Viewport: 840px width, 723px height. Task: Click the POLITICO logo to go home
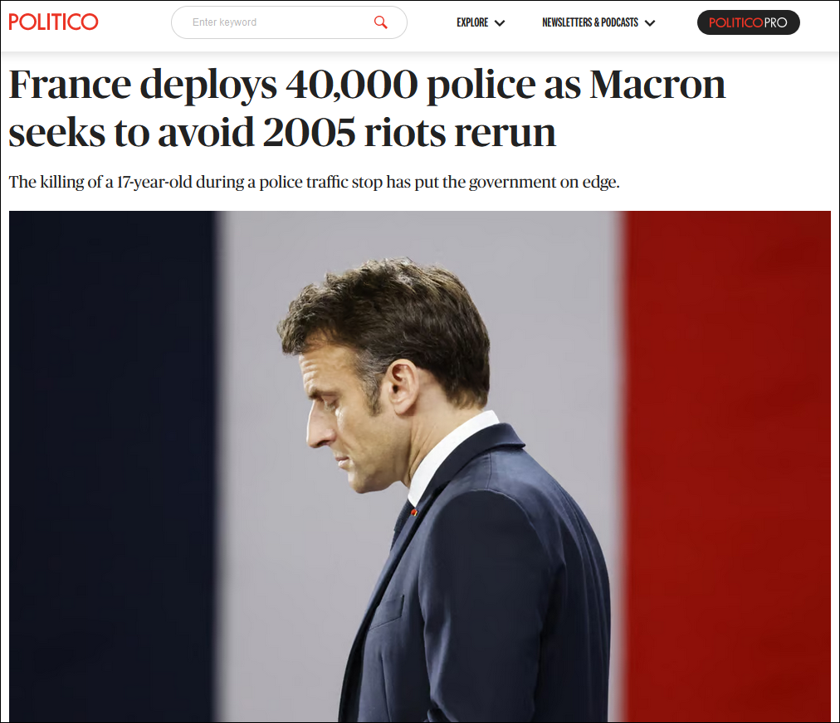[54, 22]
